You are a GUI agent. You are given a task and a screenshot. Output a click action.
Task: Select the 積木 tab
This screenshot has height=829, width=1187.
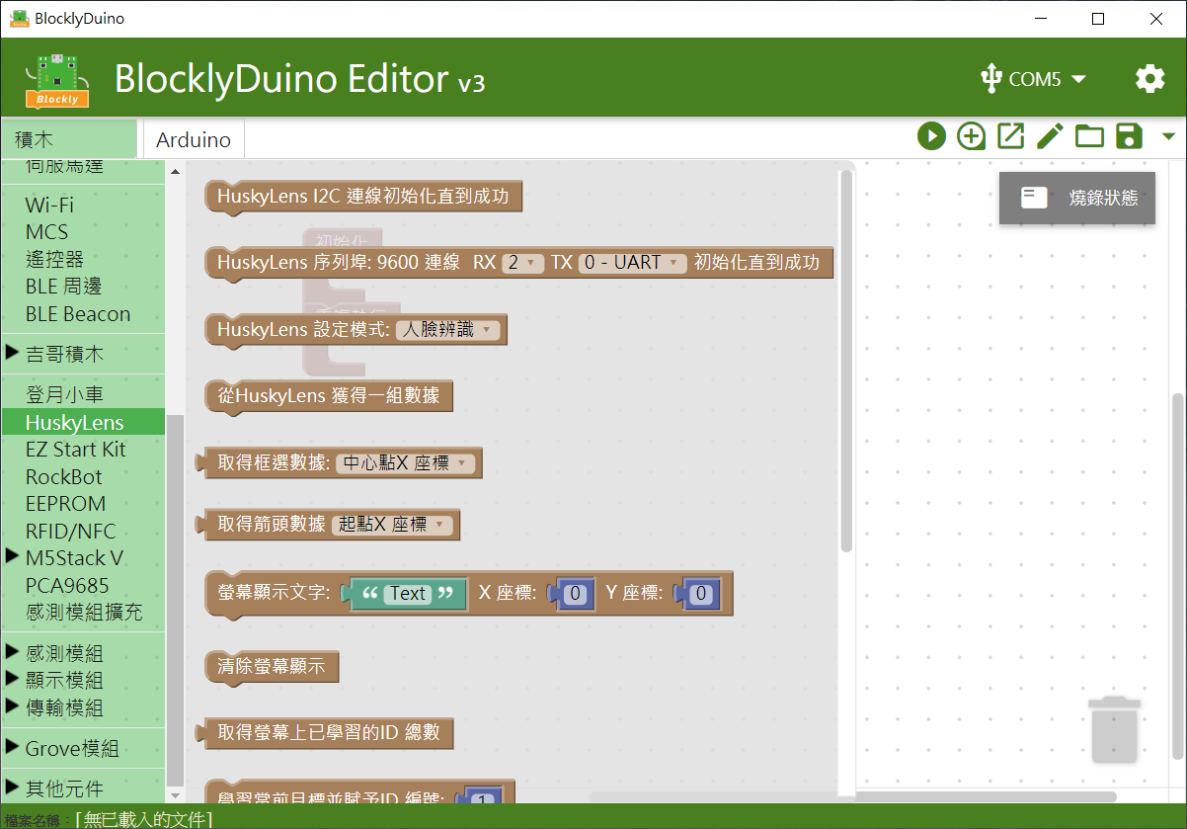pyautogui.click(x=67, y=139)
